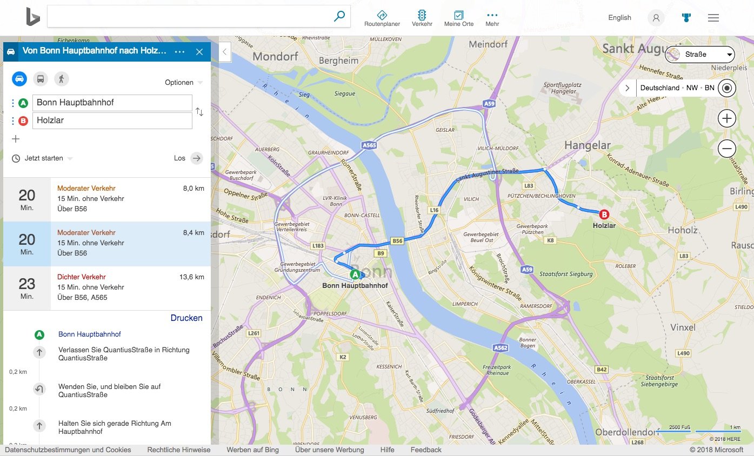754x456 pixels.
Task: Click the B waypoint drag handle dots
Action: (x=14, y=120)
